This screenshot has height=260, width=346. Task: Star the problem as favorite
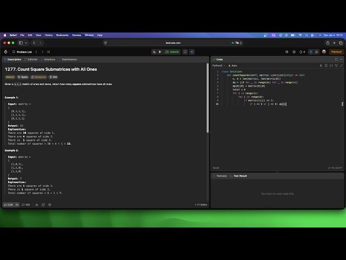(x=37, y=205)
